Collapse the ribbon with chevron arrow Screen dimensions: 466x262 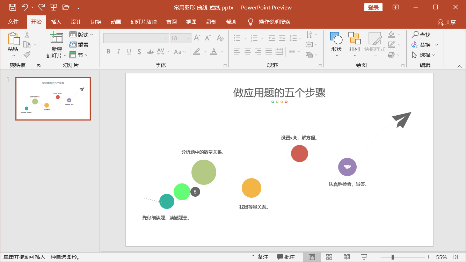(460, 66)
